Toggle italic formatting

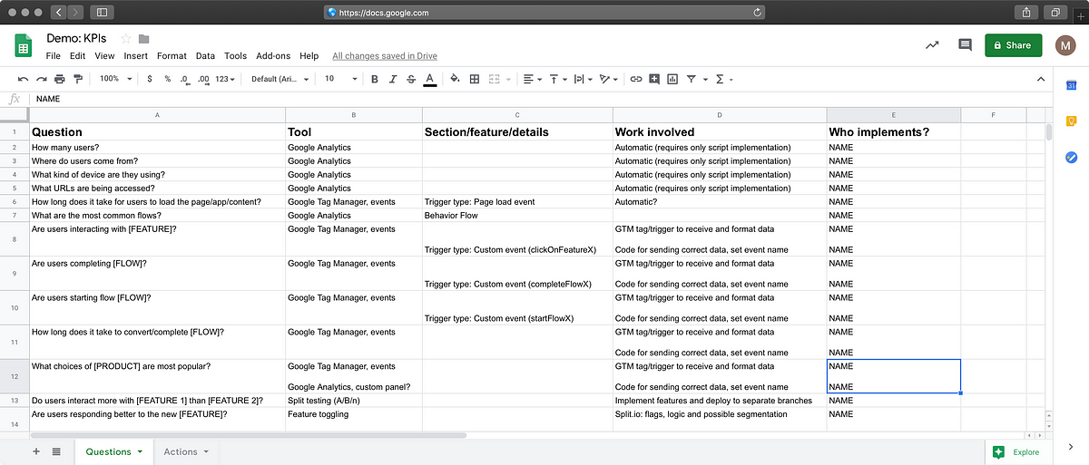(393, 79)
